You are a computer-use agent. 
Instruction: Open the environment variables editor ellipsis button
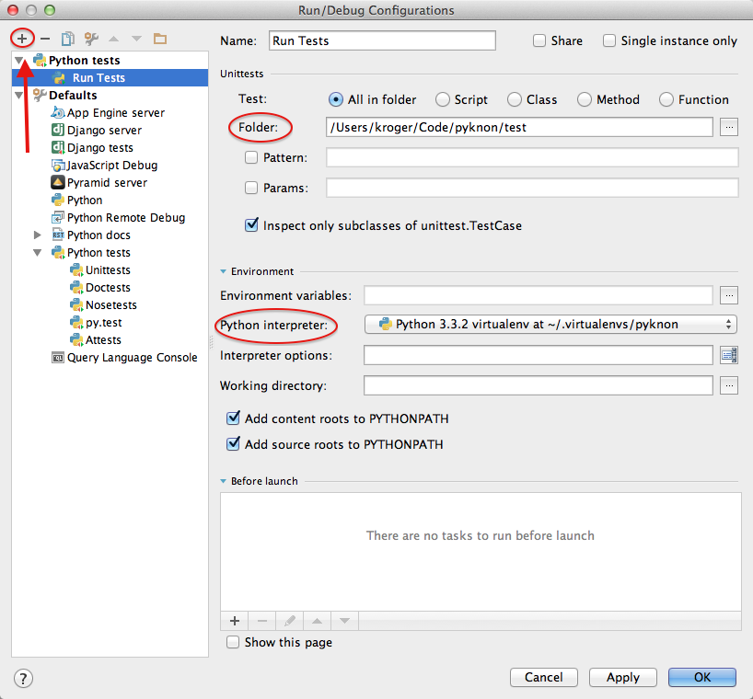[x=728, y=295]
